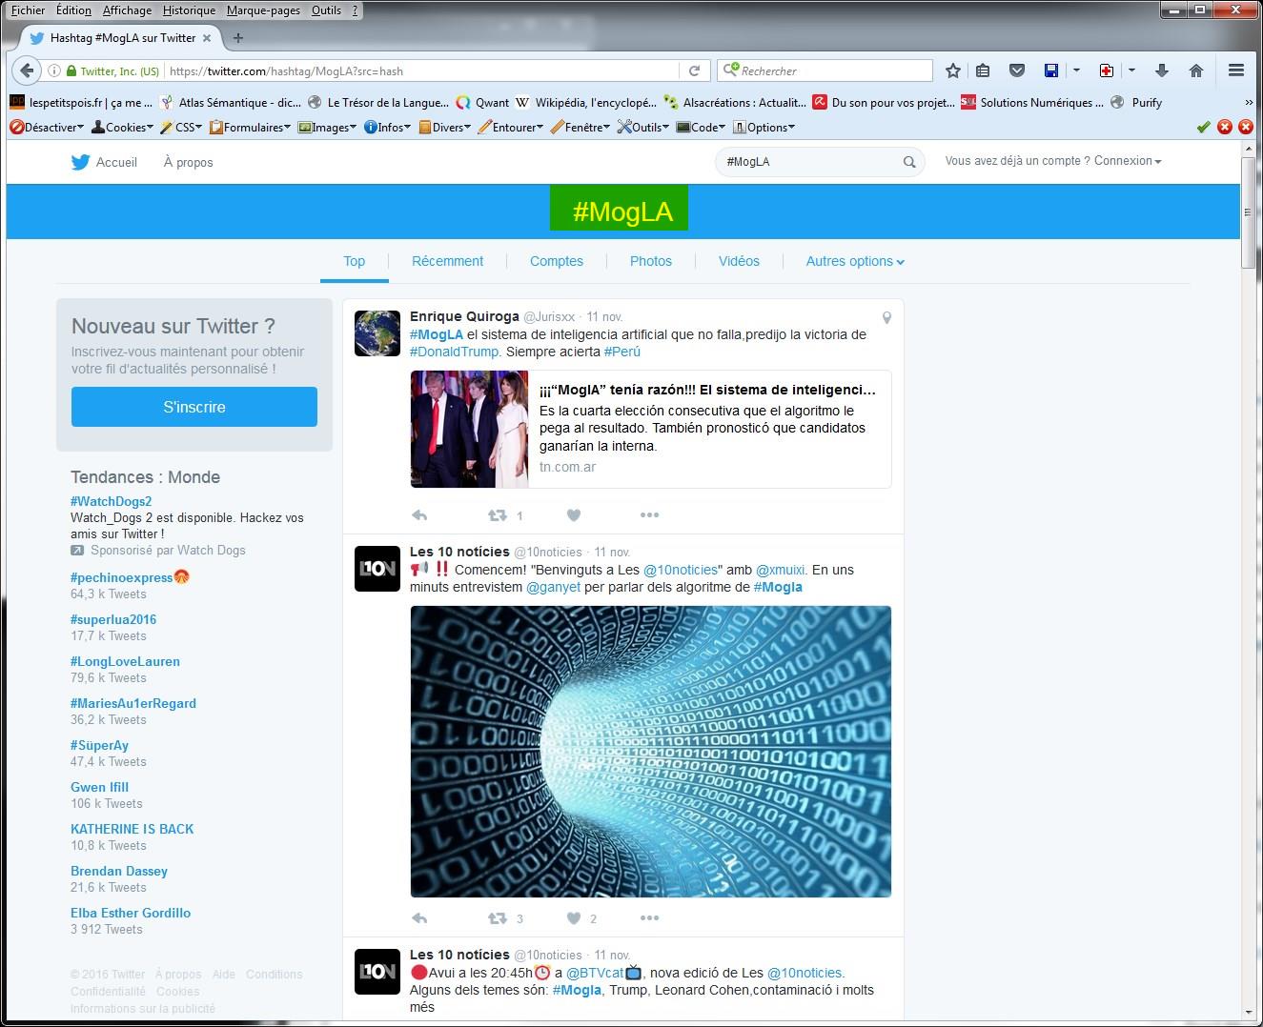
Task: Open the Firefox hamburger menu
Action: point(1236,70)
